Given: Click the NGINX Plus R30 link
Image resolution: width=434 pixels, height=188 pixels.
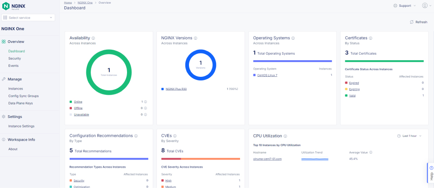Looking at the screenshot, I should 176,89.
